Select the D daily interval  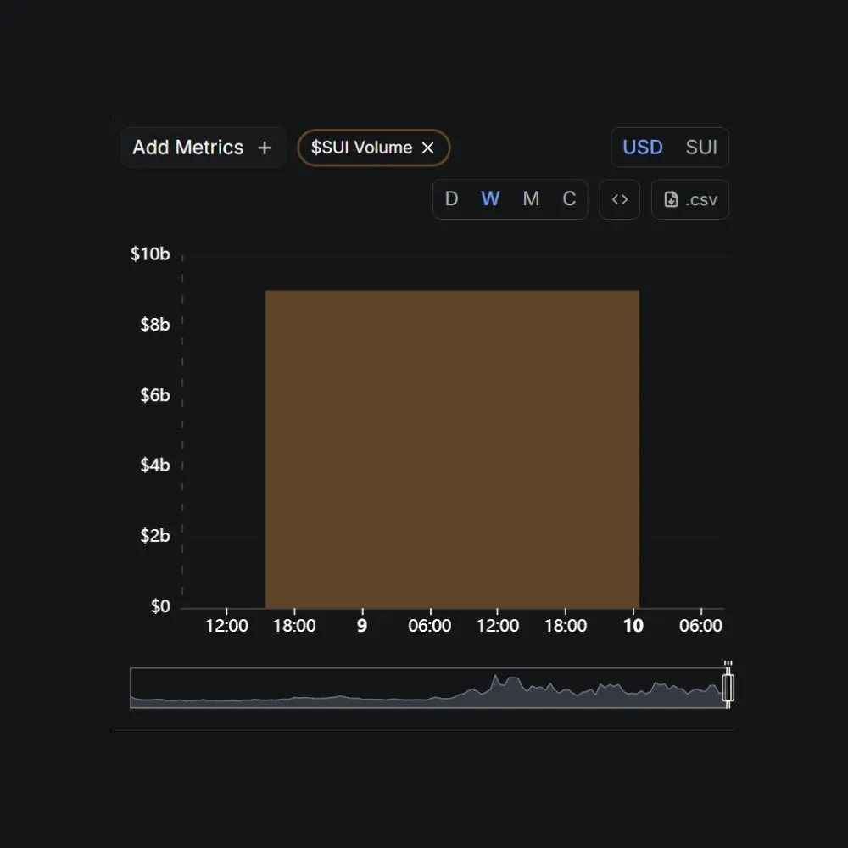point(452,199)
